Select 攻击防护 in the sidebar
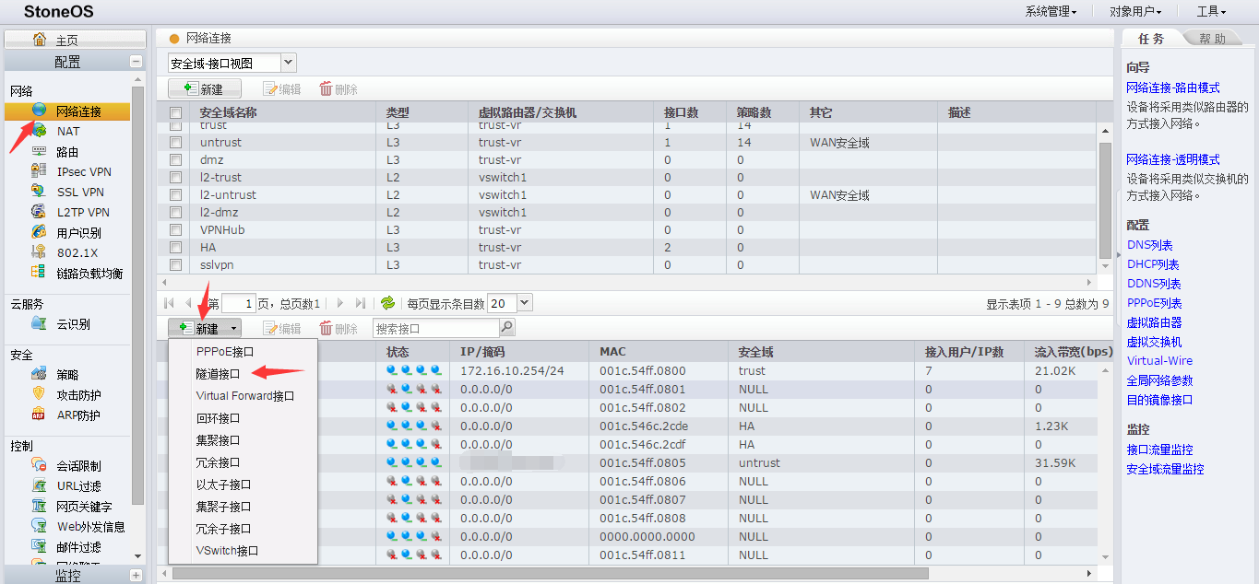 point(78,395)
